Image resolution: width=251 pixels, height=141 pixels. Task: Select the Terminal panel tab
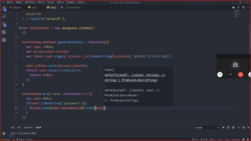tap(38, 128)
